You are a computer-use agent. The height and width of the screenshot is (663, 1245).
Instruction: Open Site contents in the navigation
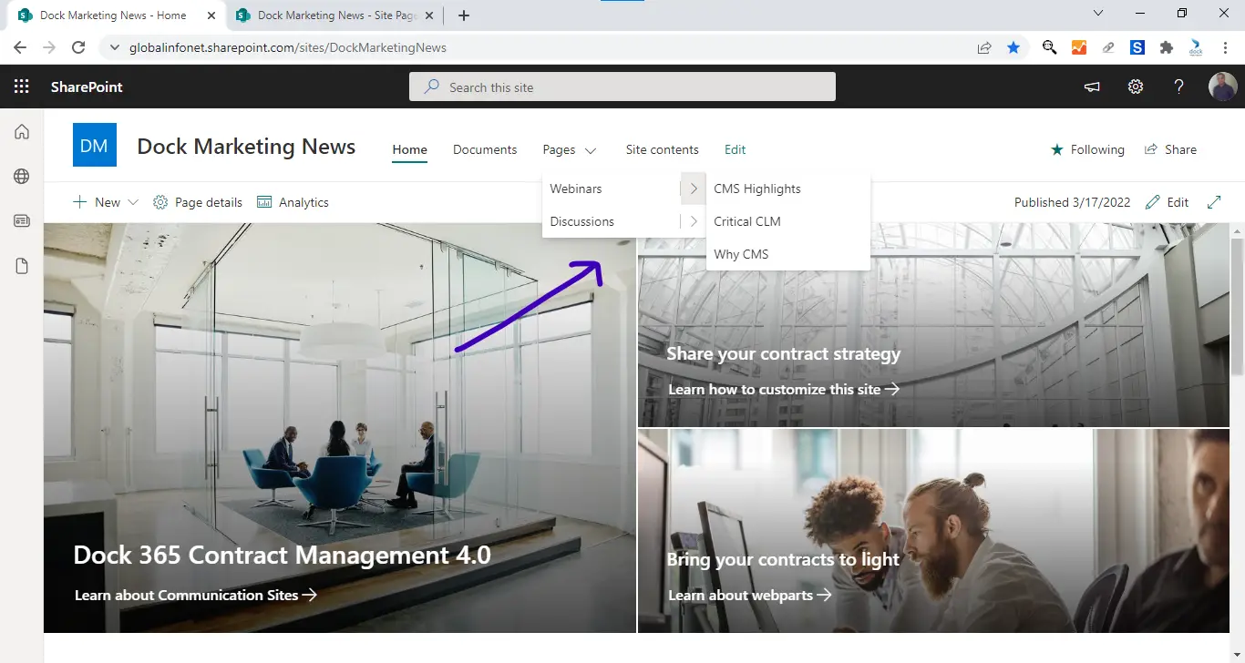663,149
